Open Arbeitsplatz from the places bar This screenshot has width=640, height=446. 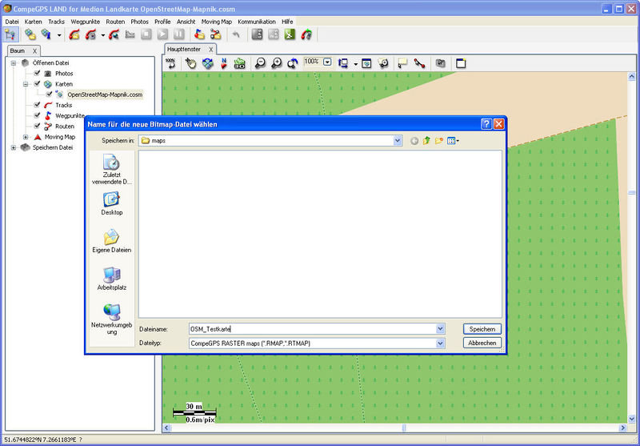coord(111,278)
